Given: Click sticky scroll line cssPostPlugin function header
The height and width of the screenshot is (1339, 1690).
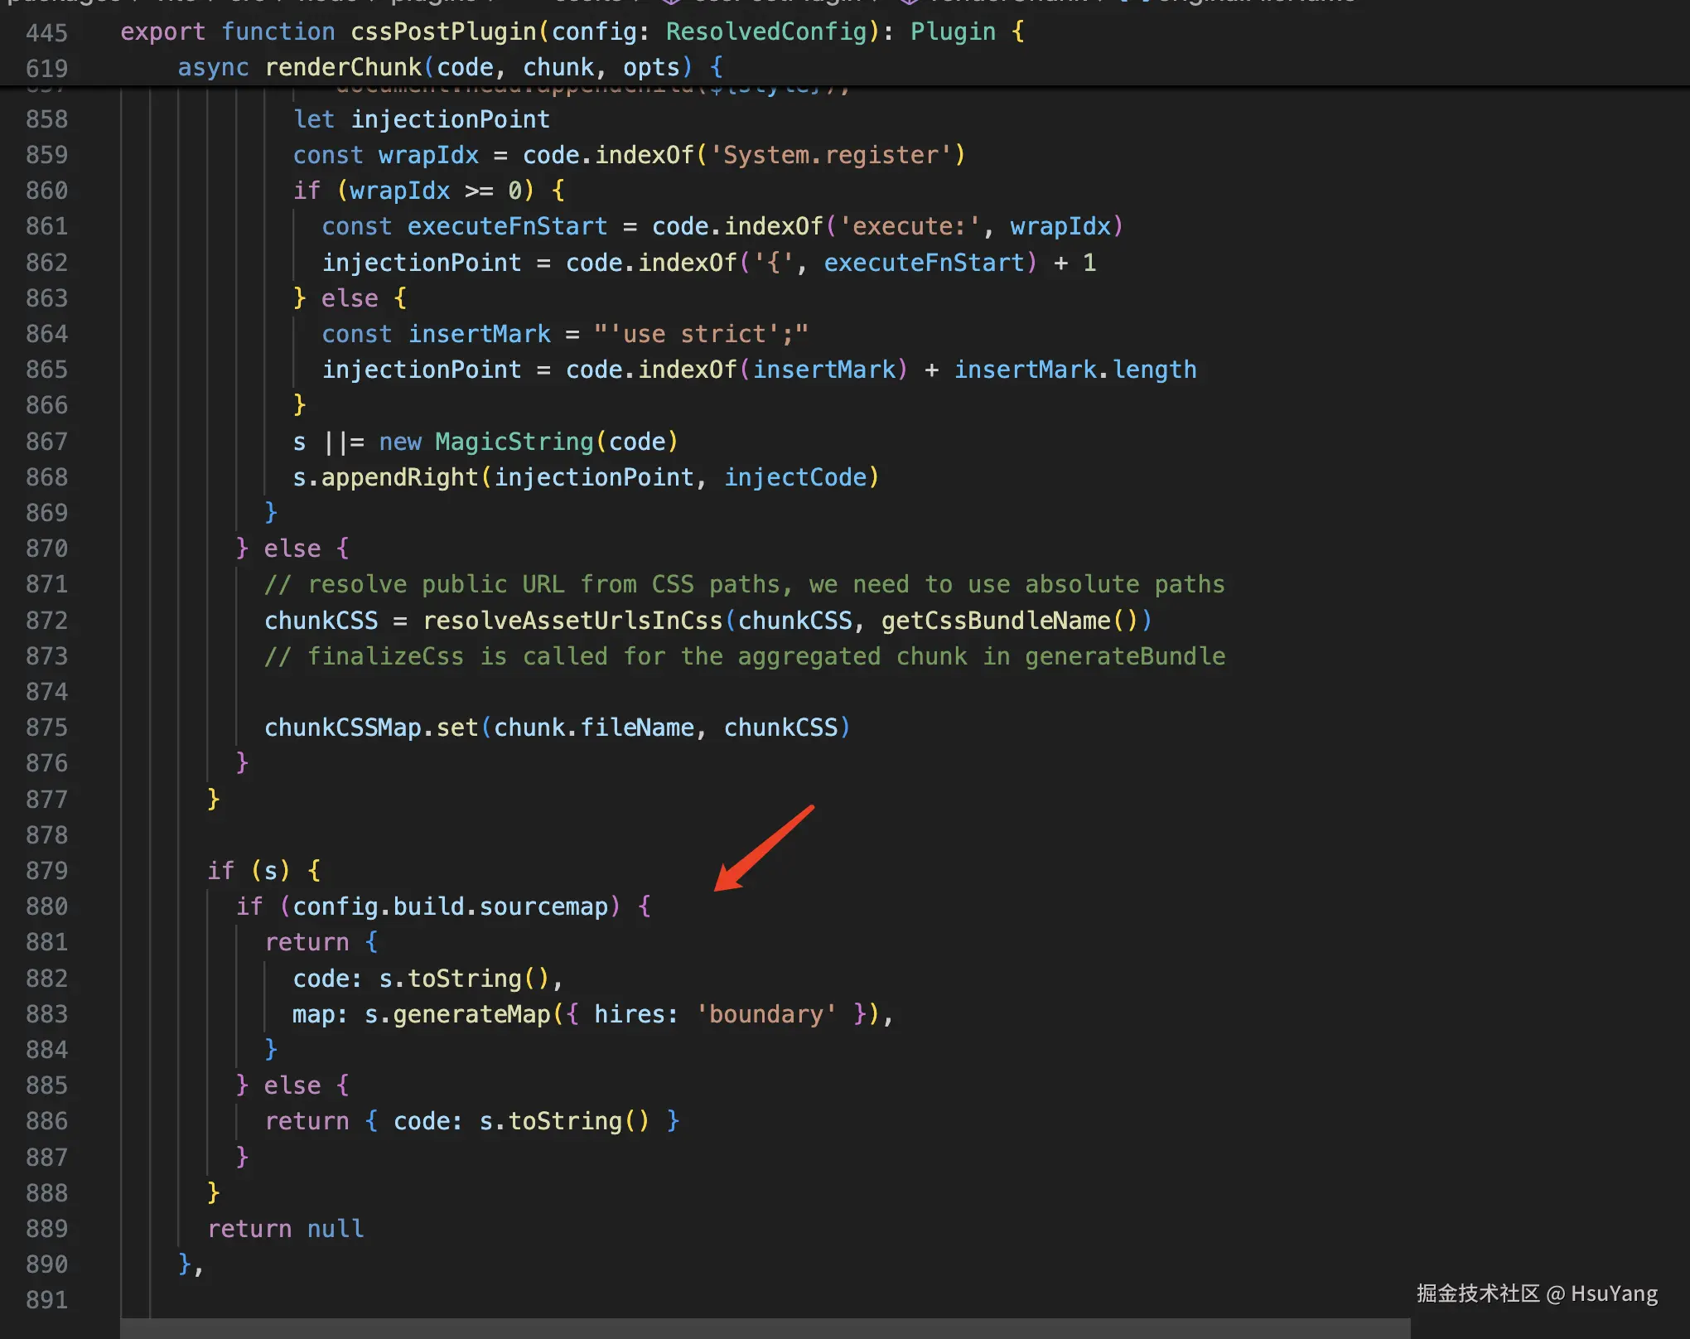Looking at the screenshot, I should pyautogui.click(x=443, y=31).
